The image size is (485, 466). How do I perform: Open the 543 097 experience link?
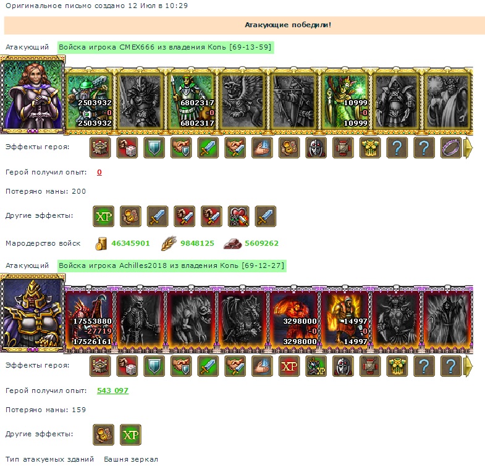coord(112,390)
